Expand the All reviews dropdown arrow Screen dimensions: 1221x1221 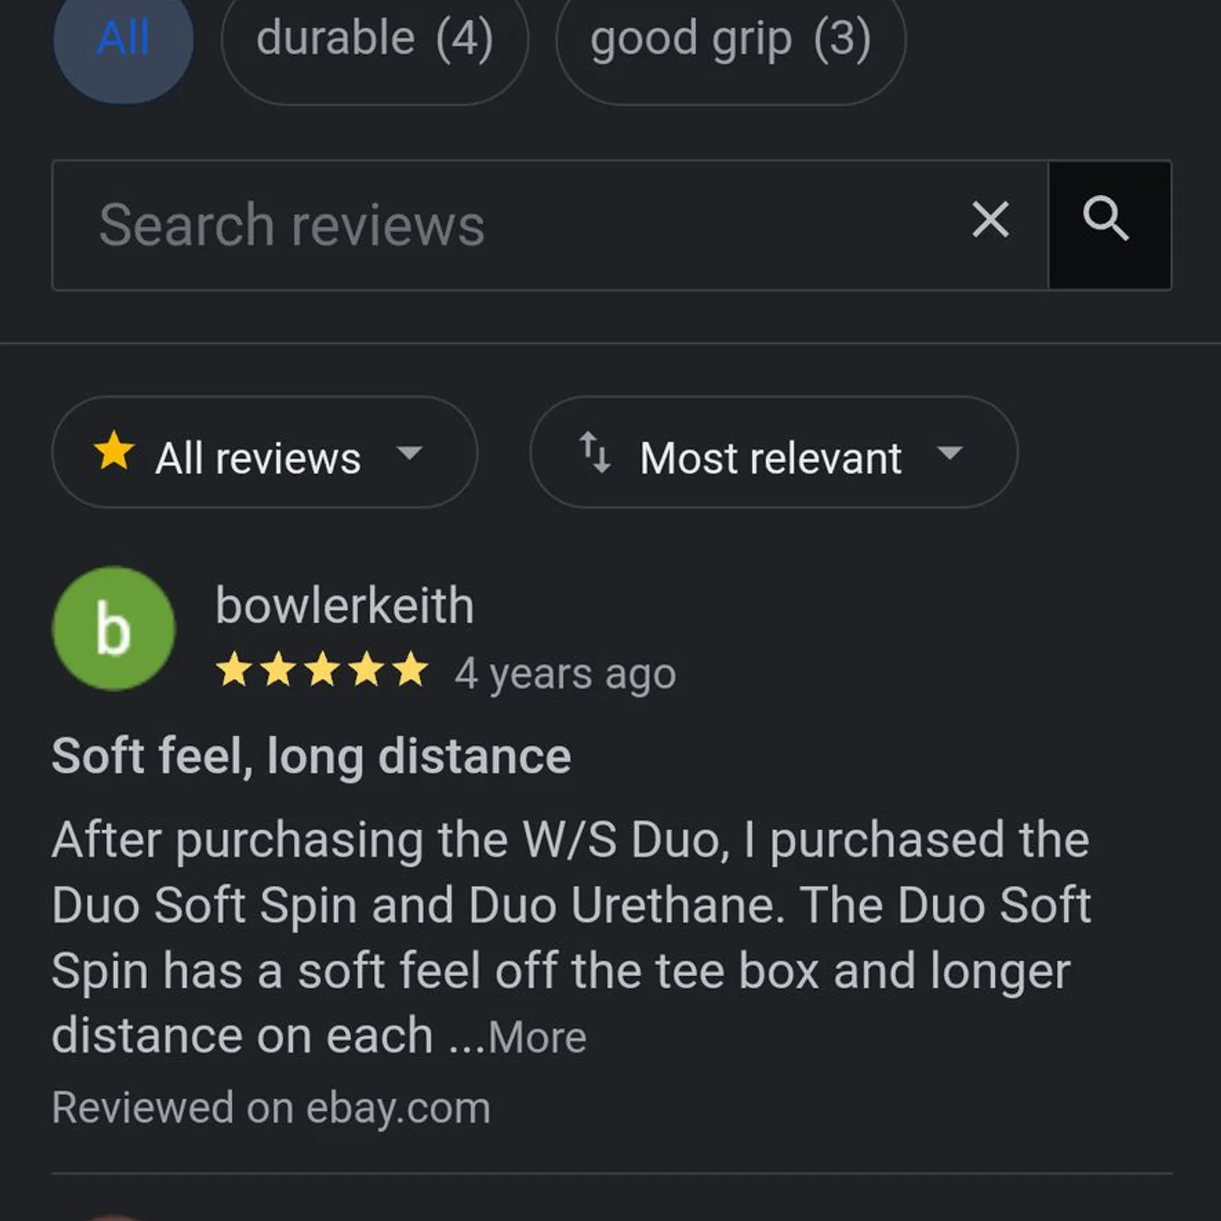pyautogui.click(x=410, y=453)
